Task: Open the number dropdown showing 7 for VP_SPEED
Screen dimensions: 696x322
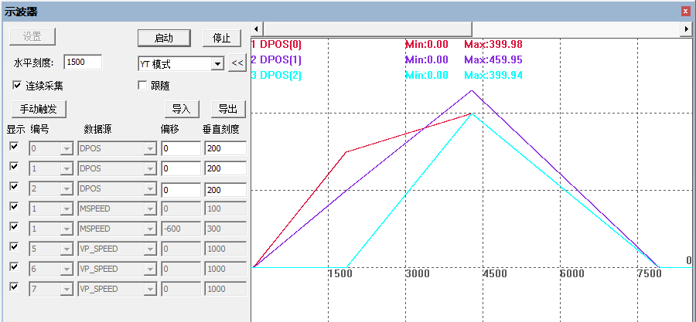Action: (67, 290)
